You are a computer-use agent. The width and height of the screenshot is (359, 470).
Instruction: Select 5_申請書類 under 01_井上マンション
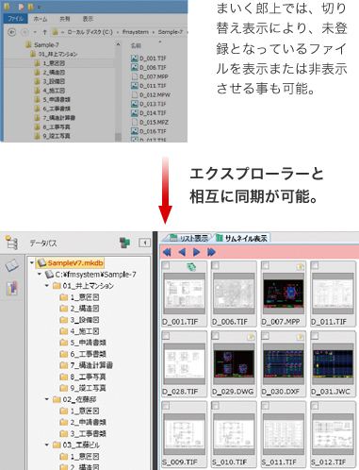83,343
